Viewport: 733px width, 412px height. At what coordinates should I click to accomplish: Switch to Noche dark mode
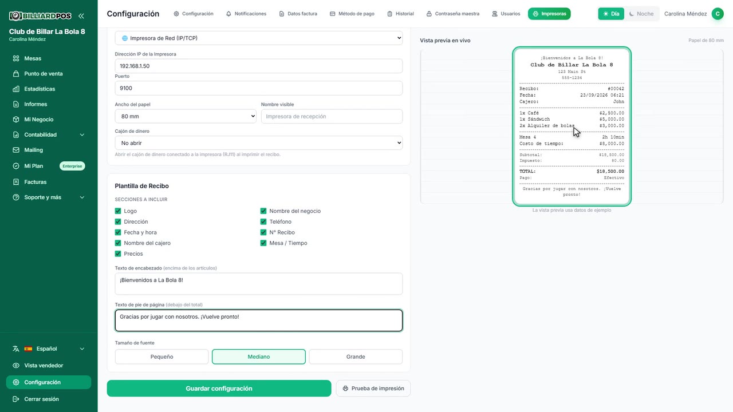[x=641, y=14]
